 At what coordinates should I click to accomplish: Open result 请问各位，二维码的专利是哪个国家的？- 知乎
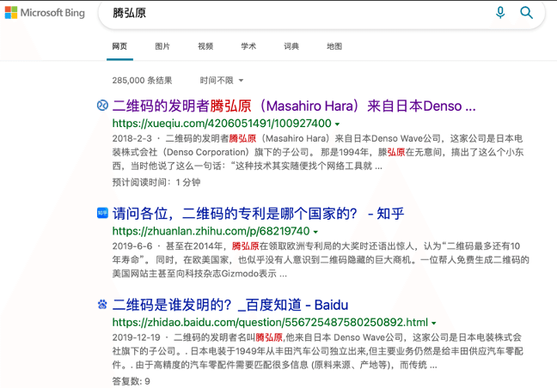pyautogui.click(x=258, y=214)
